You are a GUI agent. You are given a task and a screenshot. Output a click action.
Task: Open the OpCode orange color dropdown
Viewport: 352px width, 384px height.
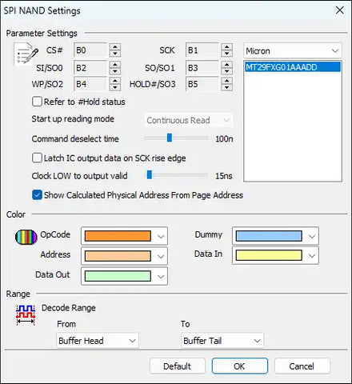(124, 236)
